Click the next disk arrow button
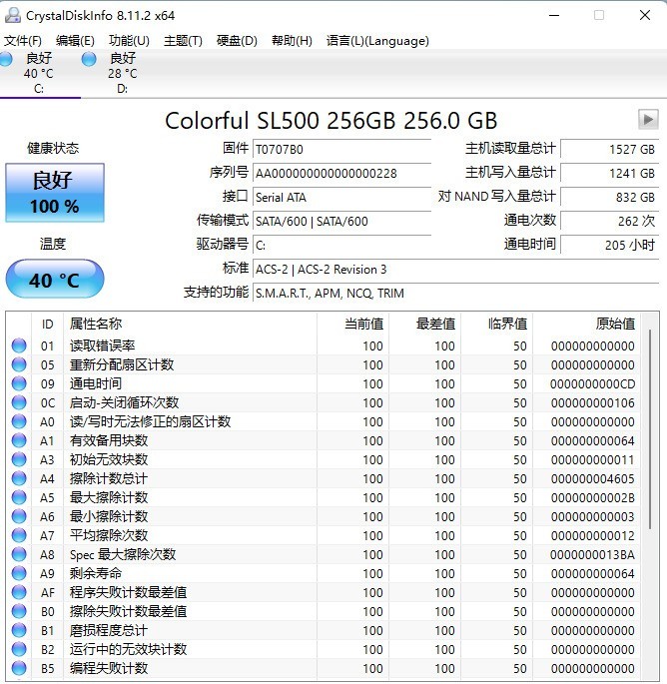 (648, 119)
